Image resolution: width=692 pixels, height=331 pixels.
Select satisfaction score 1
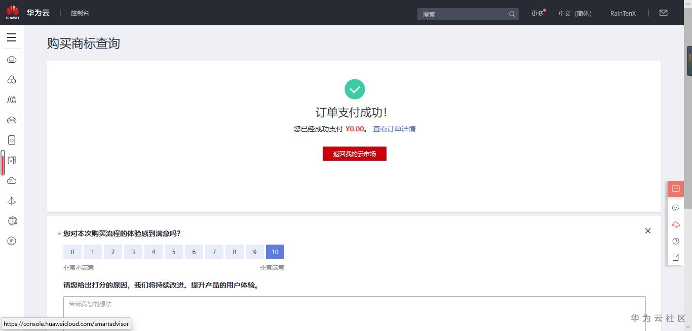click(x=93, y=252)
